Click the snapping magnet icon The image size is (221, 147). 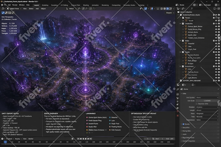tap(83, 9)
